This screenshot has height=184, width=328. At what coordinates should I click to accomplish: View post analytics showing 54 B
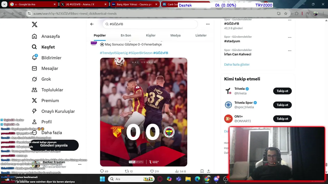point(180,171)
